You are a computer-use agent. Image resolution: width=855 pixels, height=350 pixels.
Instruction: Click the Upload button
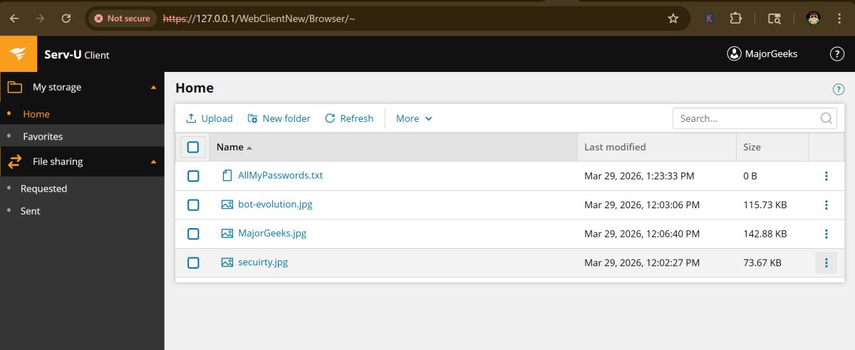tap(209, 118)
